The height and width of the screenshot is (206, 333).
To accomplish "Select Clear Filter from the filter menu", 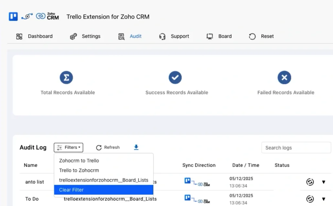I will click(71, 190).
